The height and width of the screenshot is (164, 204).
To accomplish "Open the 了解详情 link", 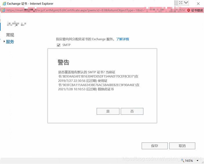I will (122, 39).
